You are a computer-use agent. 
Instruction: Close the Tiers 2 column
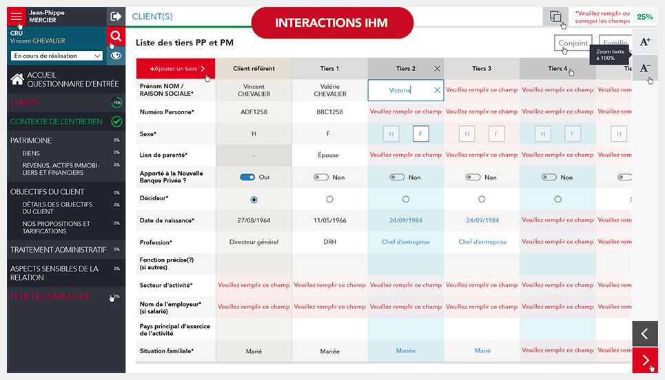[x=437, y=69]
